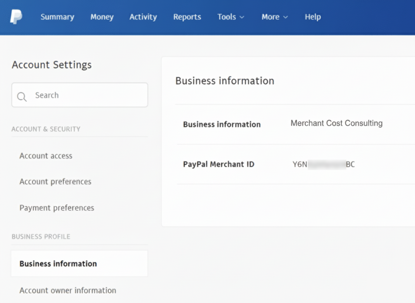Select Money in the top navigation

pos(102,16)
